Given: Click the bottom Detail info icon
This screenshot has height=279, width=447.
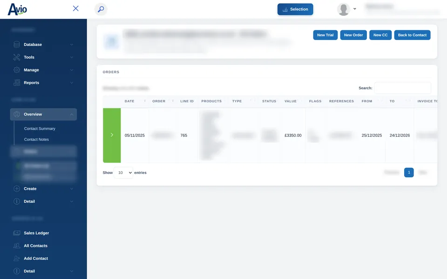Looking at the screenshot, I should click(x=17, y=271).
